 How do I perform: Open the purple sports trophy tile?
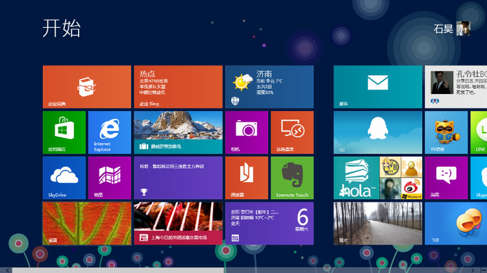(178, 178)
